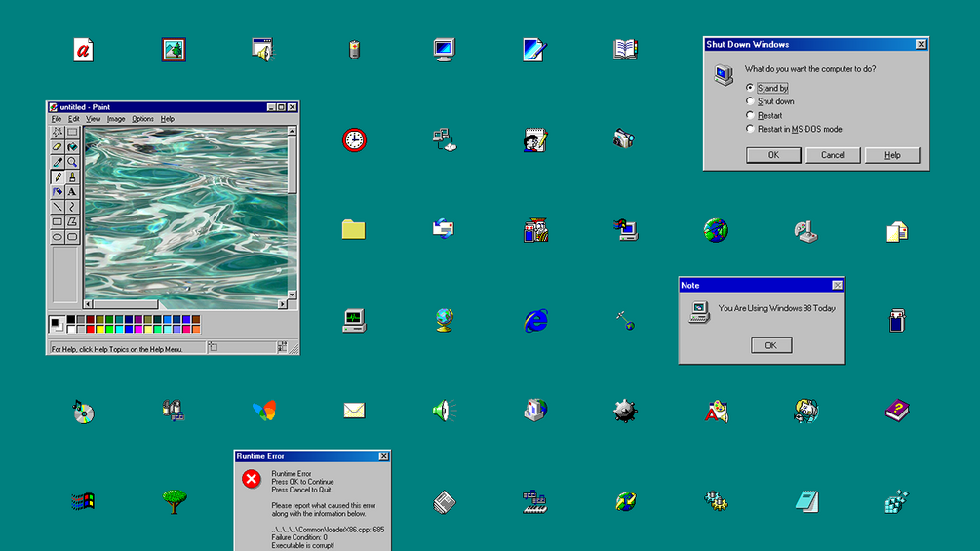Choose the Brush tool in Paint
The height and width of the screenshot is (551, 980).
pos(72,177)
